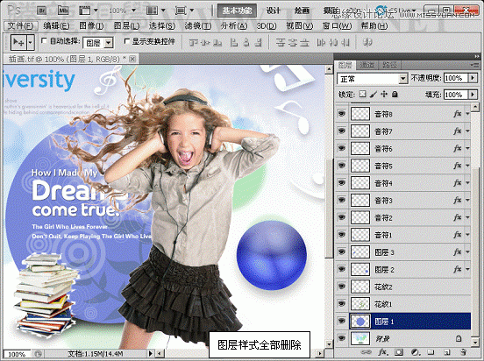The width and height of the screenshot is (484, 361).
Task: Click the opacity 100% value field
Action: point(456,78)
